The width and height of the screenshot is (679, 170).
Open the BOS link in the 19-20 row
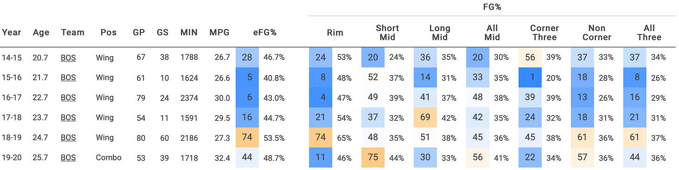[68, 158]
